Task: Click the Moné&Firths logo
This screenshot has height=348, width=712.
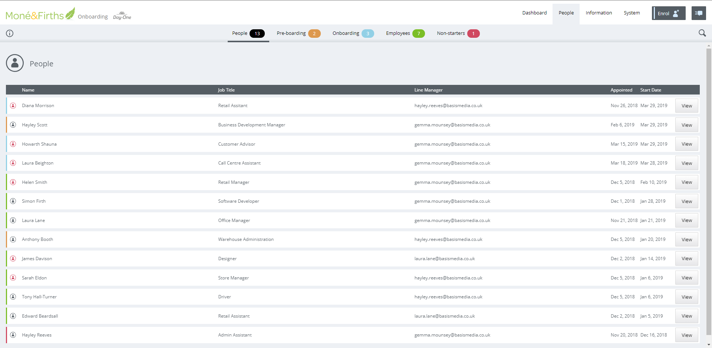Action: click(40, 15)
